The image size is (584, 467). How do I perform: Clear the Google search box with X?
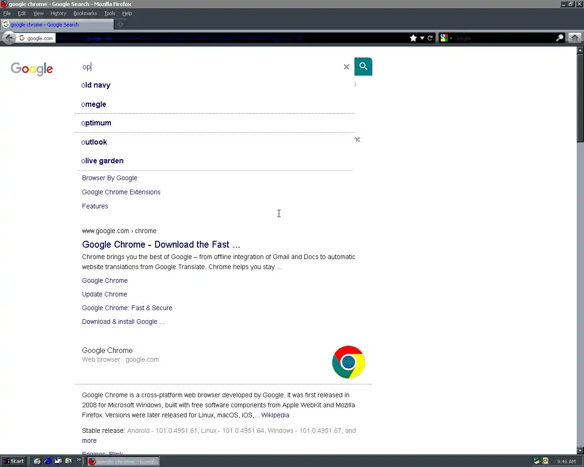coord(346,67)
